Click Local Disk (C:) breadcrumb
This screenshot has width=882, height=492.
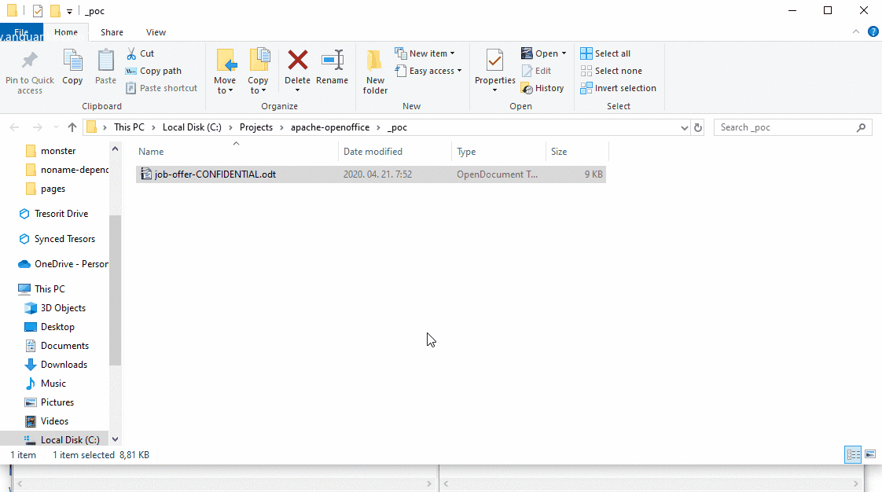coord(192,127)
